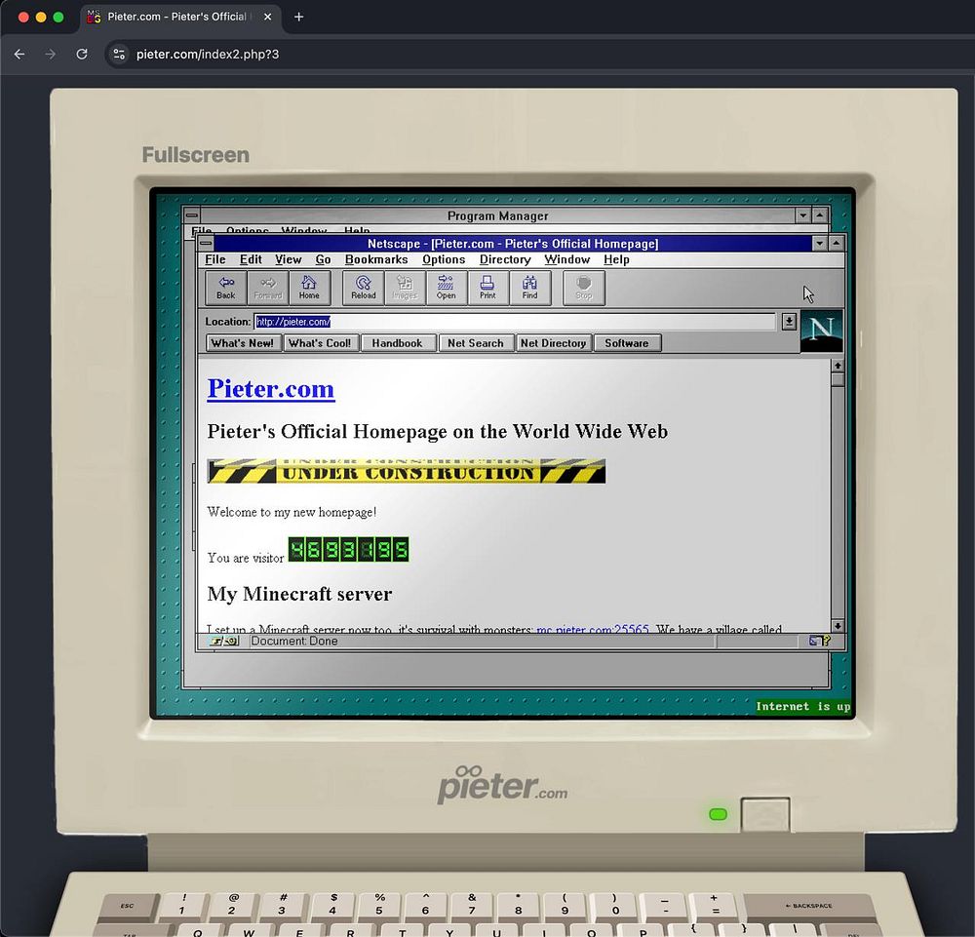
Task: Reload the page using Netscape Reload button
Action: click(x=363, y=288)
